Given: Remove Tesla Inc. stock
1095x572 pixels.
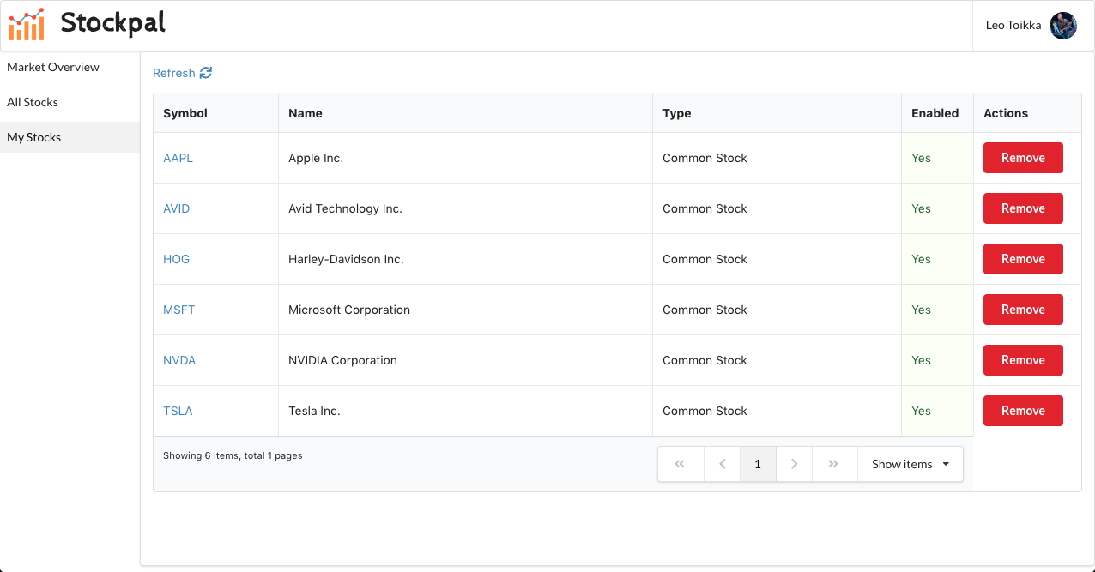Looking at the screenshot, I should pos(1023,411).
